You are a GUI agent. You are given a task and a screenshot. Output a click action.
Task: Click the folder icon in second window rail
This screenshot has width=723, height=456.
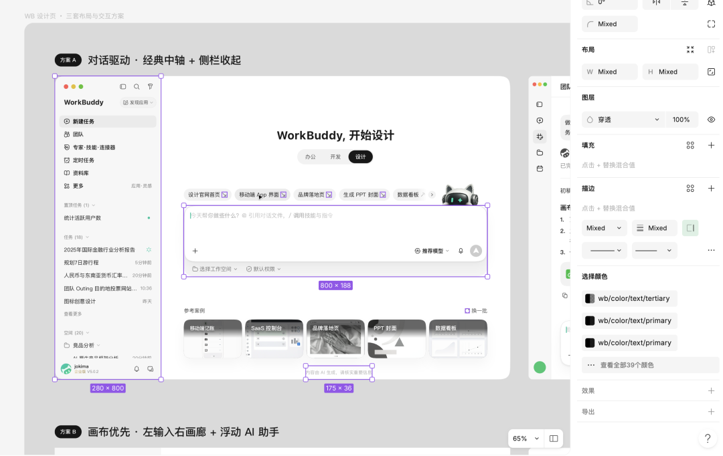(540, 153)
